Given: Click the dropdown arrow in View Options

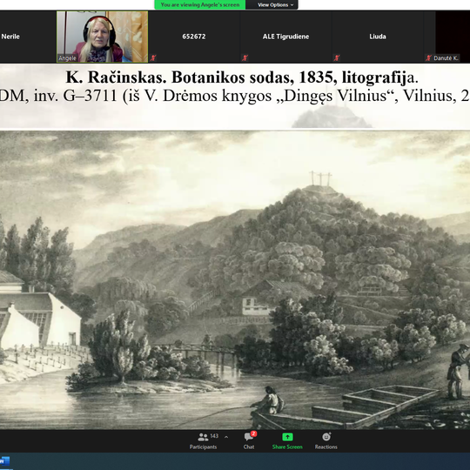Looking at the screenshot, I should pyautogui.click(x=292, y=5).
